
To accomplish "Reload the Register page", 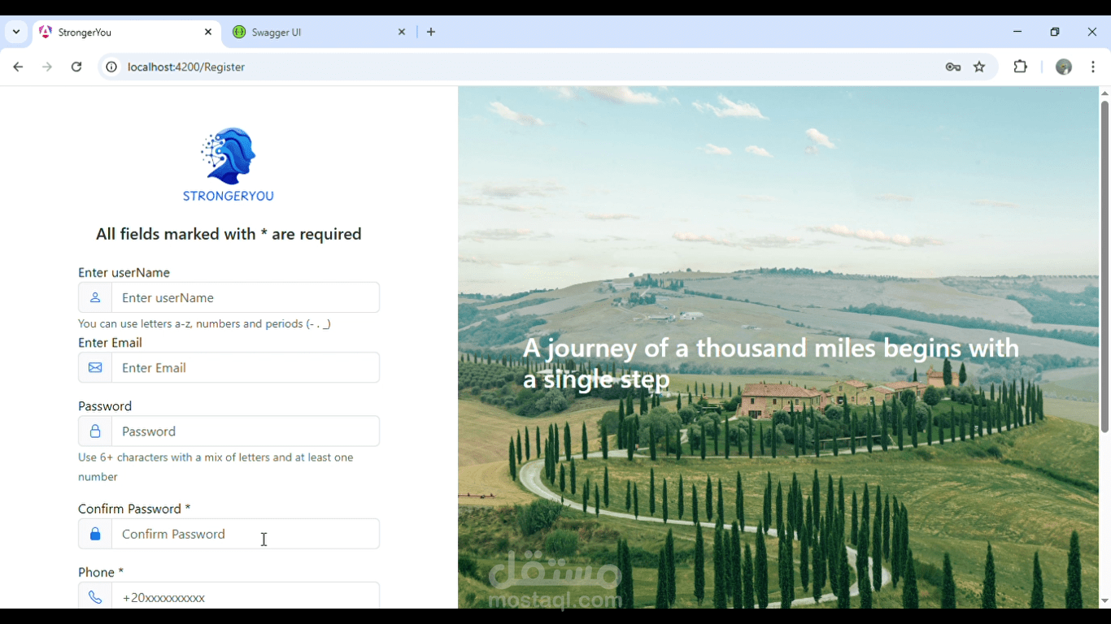I will [x=76, y=67].
